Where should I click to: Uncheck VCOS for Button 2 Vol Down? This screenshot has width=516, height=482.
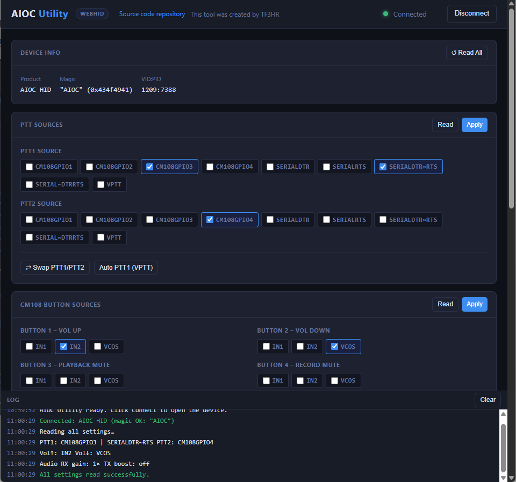click(x=335, y=347)
